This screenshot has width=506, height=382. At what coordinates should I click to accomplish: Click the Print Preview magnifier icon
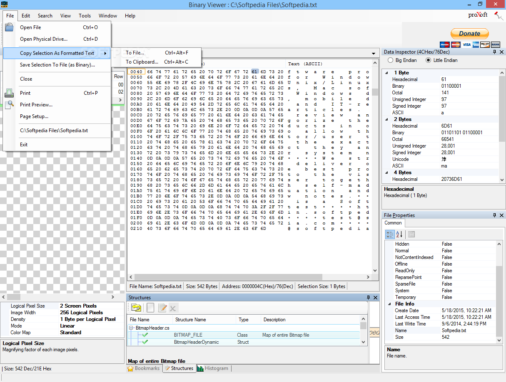9,105
